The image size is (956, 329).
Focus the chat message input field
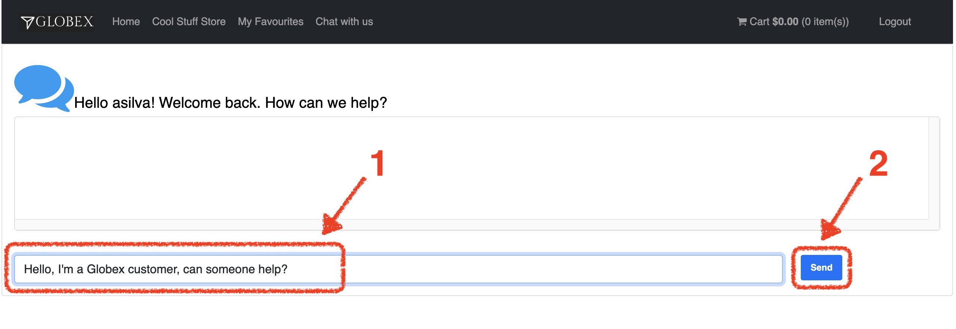coord(398,269)
